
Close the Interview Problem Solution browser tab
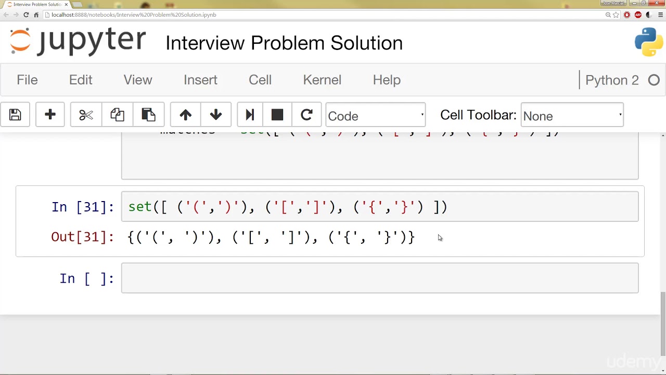[66, 4]
